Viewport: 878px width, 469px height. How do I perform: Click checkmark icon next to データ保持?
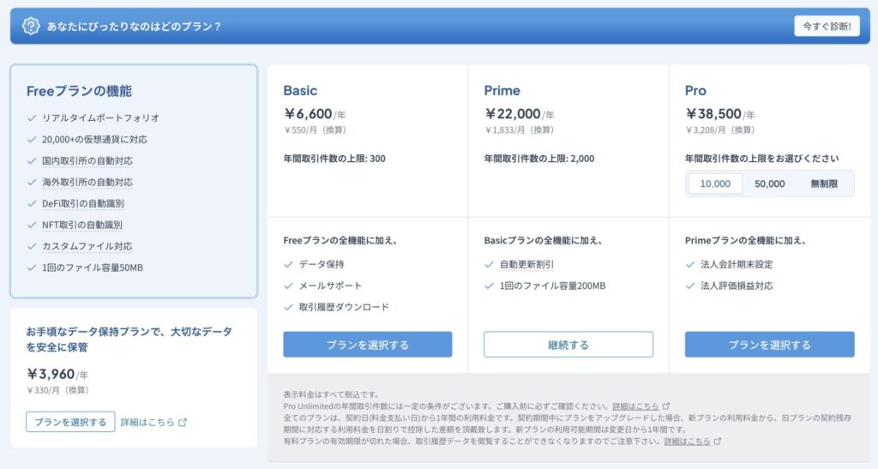point(289,264)
